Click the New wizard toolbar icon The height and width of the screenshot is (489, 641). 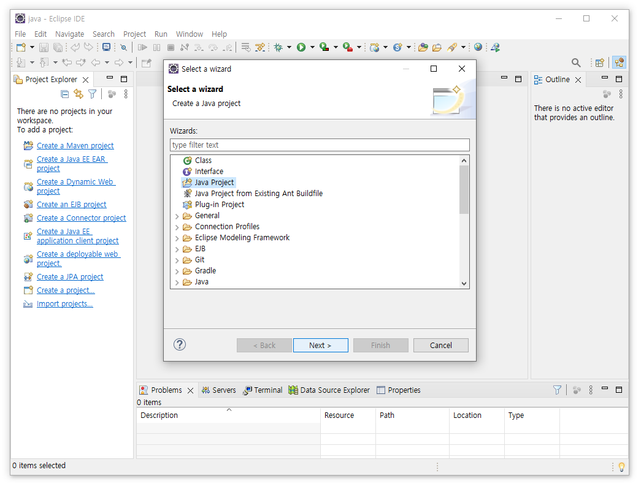21,47
